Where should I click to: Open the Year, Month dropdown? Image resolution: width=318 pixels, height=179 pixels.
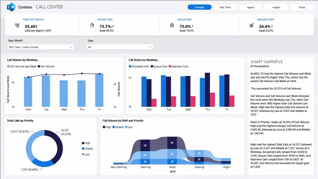point(41,47)
